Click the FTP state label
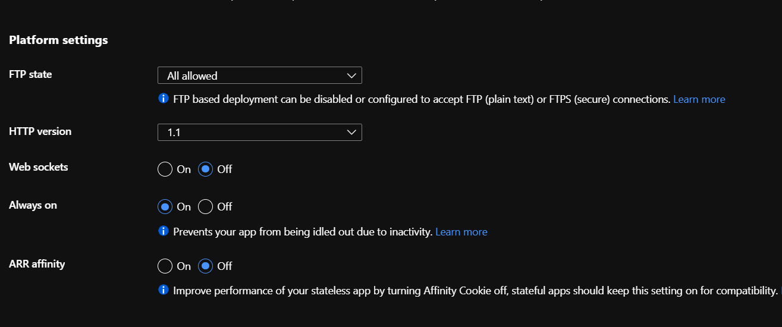Screen dimensions: 782x327 tap(30, 74)
